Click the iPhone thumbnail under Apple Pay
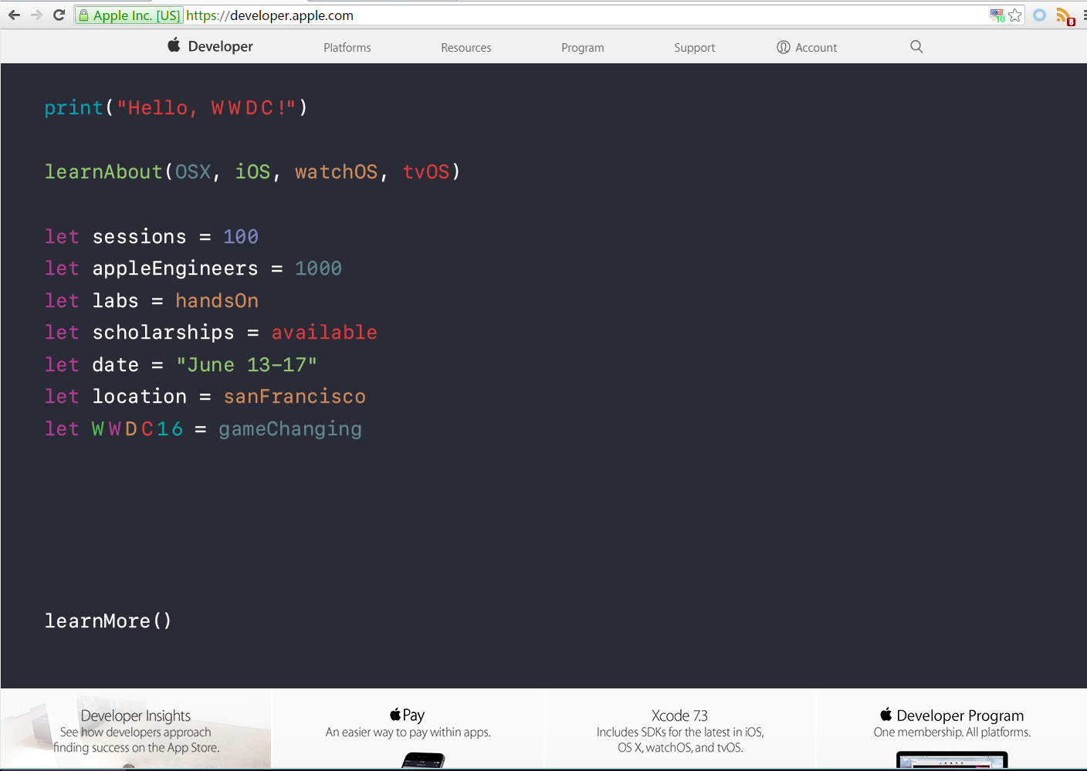 [423, 761]
